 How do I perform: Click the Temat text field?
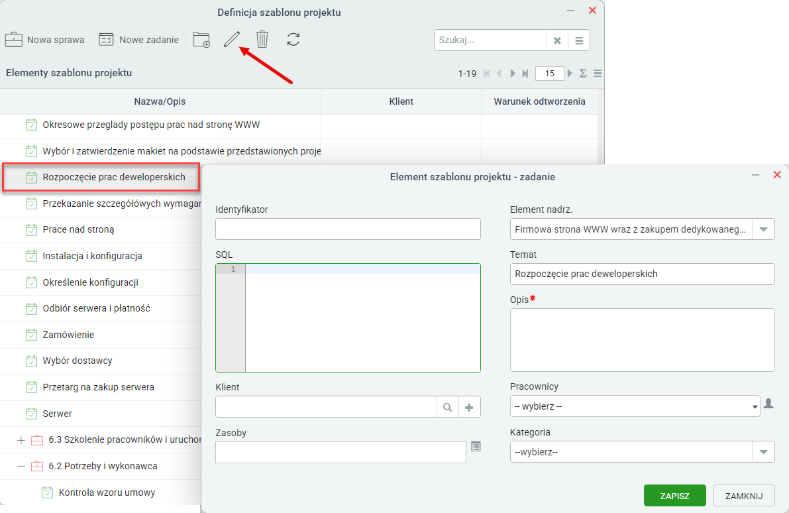[x=642, y=274]
